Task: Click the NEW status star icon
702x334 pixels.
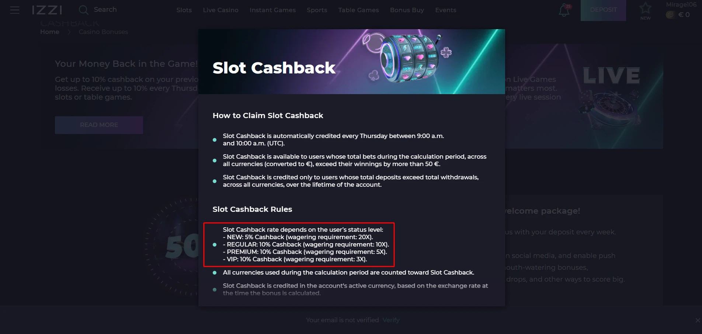Action: click(645, 9)
